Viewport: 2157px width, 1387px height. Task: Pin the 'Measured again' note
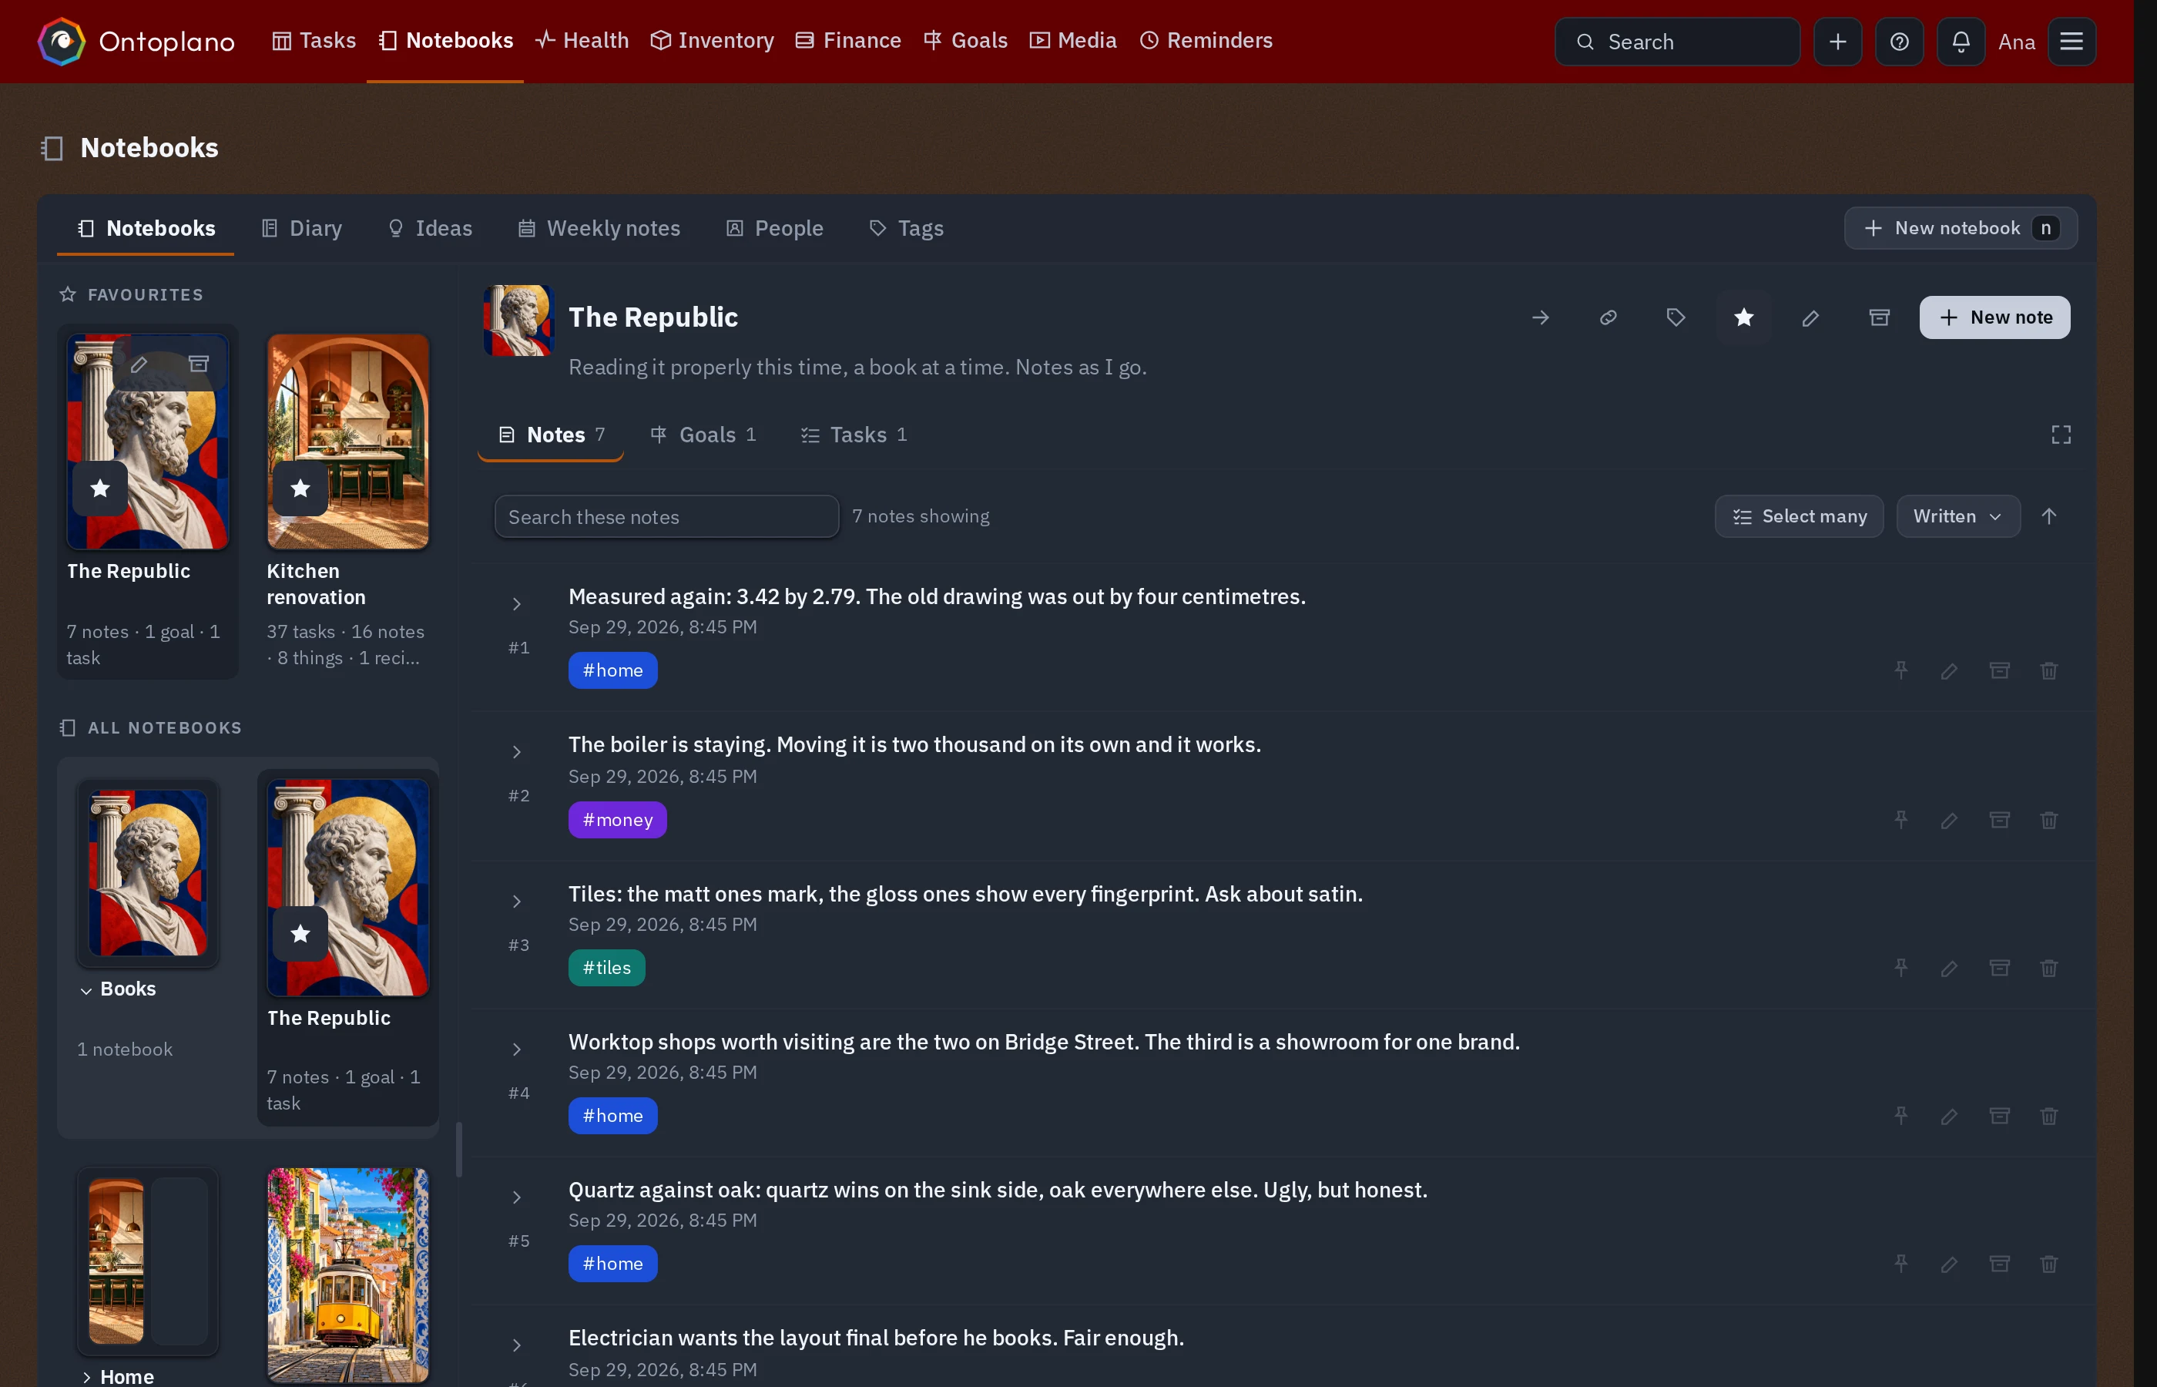click(1900, 670)
